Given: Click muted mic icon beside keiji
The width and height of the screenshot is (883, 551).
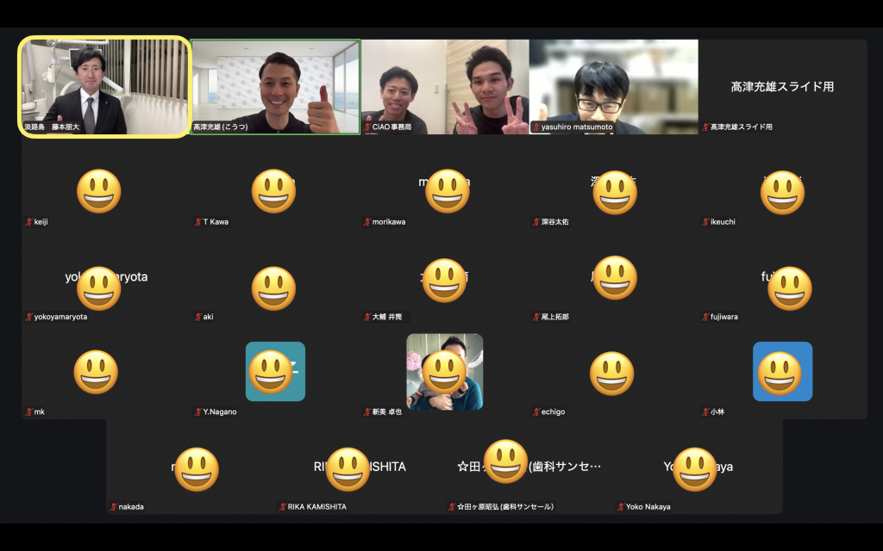Looking at the screenshot, I should coord(29,222).
